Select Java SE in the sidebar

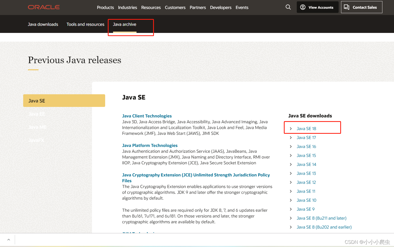click(64, 101)
